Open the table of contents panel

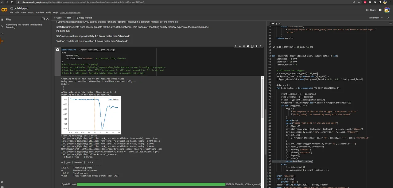coord(2,19)
